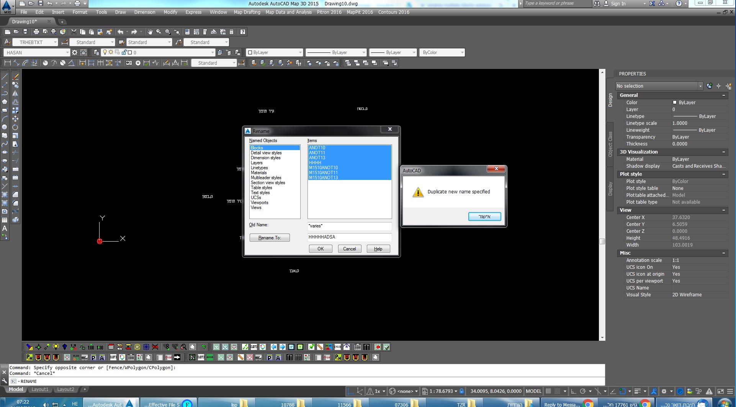Toggle the layer 0 lightbulb on/off

click(x=105, y=52)
